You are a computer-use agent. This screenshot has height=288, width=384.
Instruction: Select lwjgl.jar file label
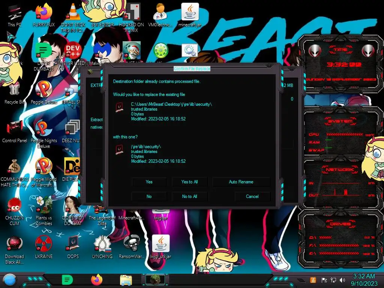160,218
